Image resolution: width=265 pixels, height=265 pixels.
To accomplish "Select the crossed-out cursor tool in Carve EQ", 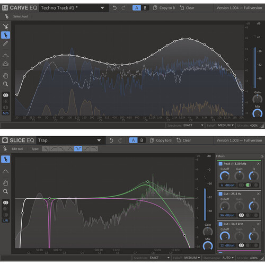I will tap(5, 26).
